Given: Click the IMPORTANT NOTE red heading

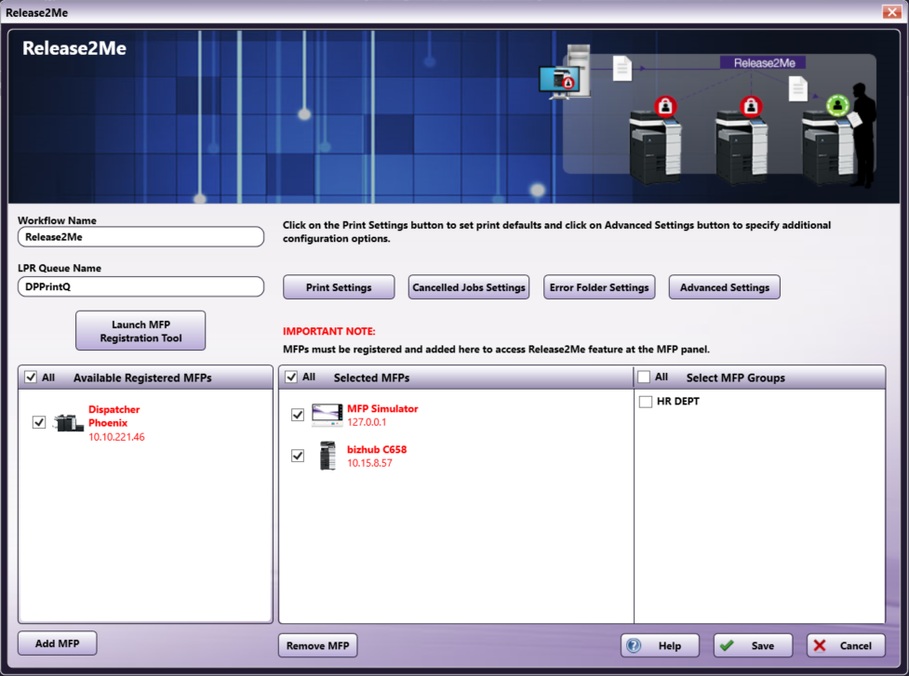Looking at the screenshot, I should 329,331.
